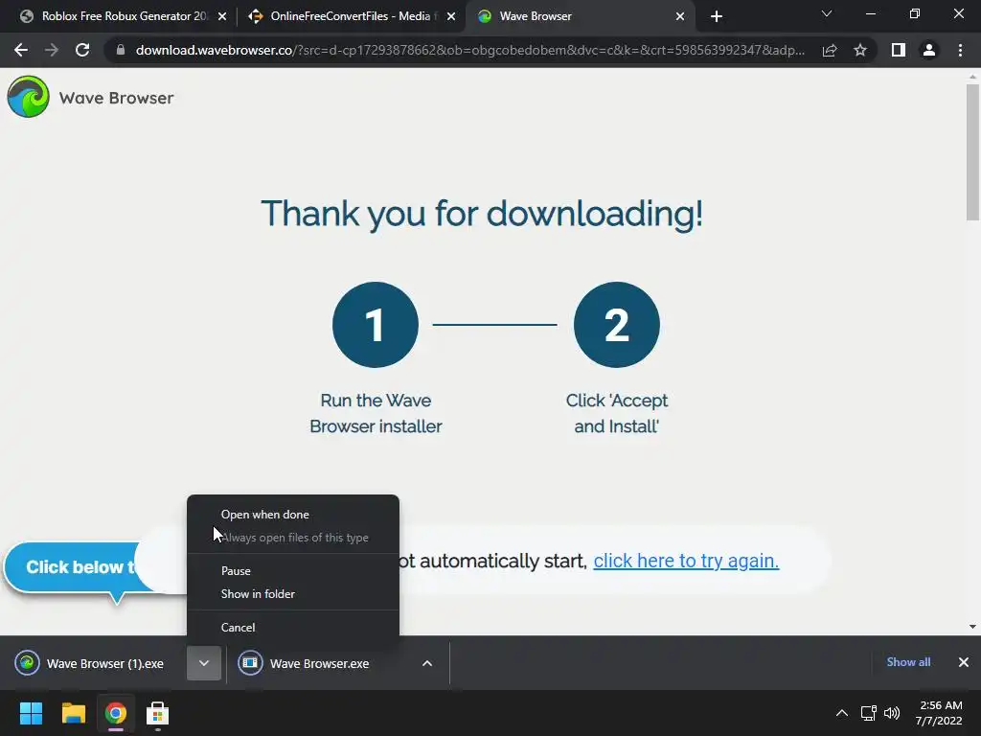Click the address bar URL field
The width and height of the screenshot is (981, 736).
[x=469, y=50]
